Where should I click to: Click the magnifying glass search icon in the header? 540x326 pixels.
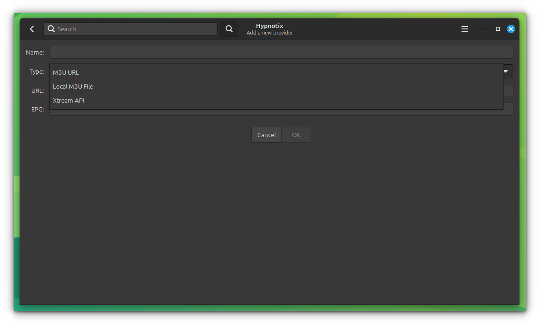click(229, 28)
